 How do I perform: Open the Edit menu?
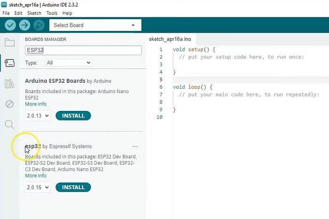click(18, 13)
